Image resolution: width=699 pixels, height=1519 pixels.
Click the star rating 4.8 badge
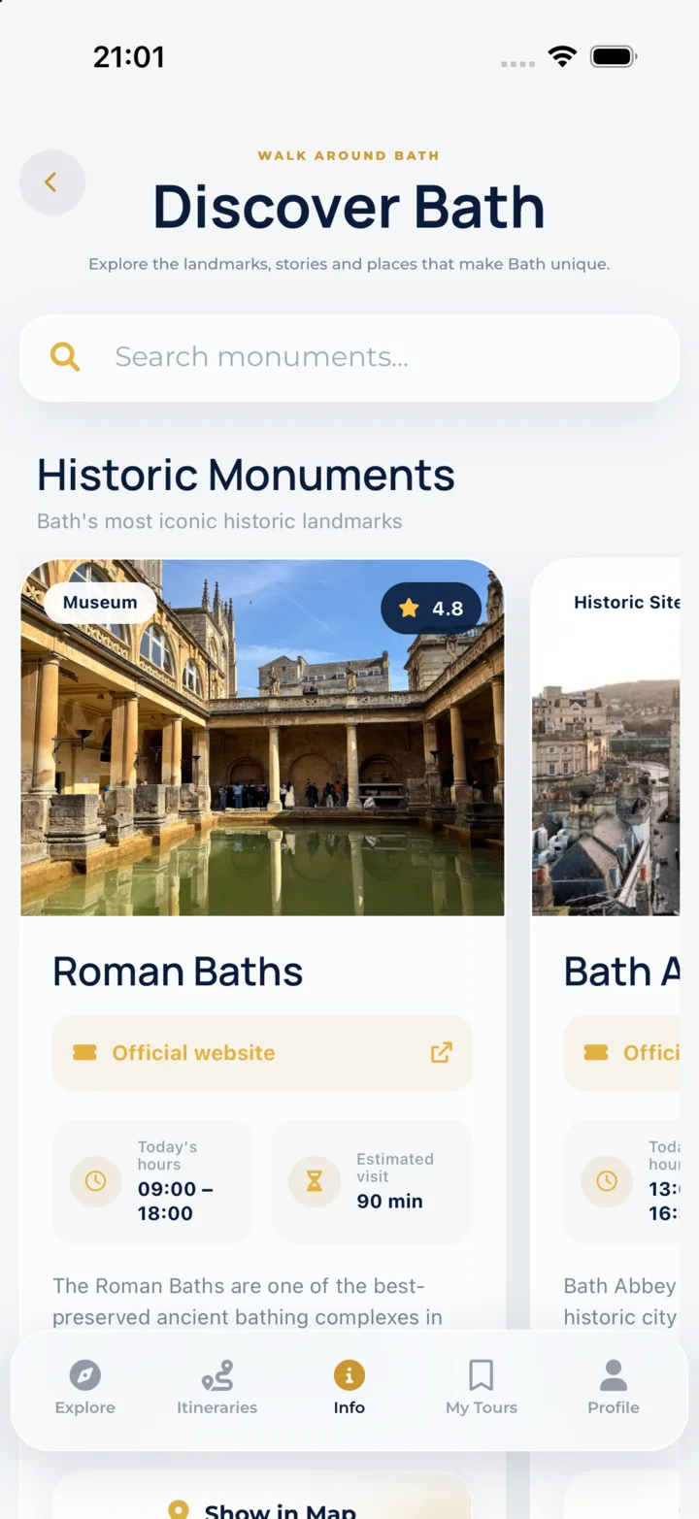click(431, 609)
